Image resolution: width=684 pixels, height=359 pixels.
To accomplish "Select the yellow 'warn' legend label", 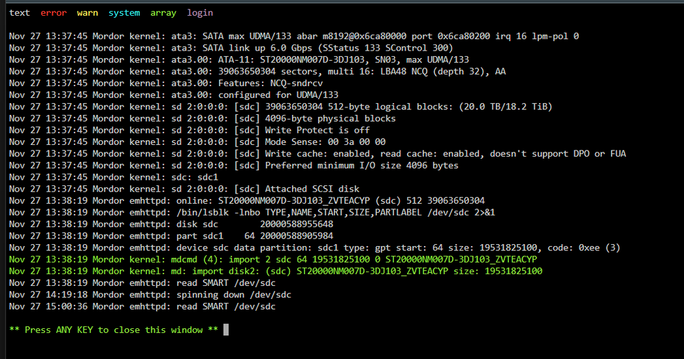I will 88,12.
